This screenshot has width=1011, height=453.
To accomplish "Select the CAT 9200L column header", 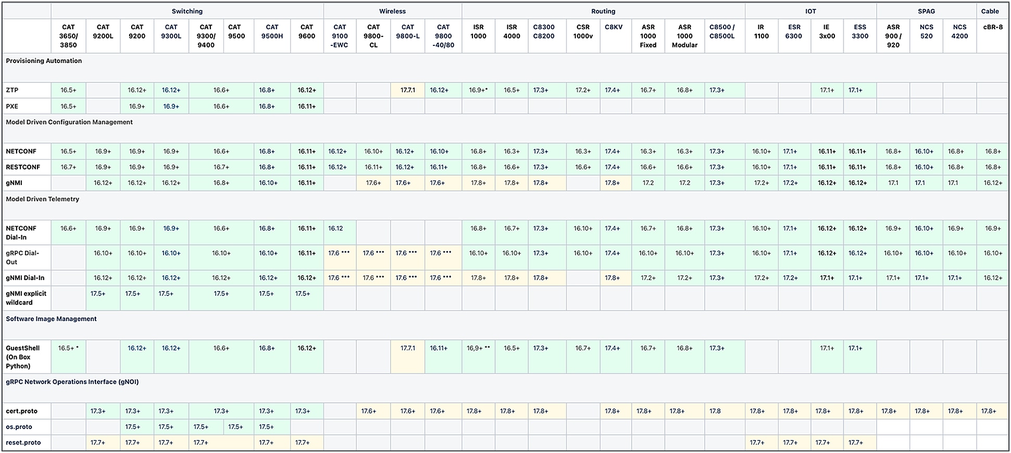I will (x=103, y=36).
